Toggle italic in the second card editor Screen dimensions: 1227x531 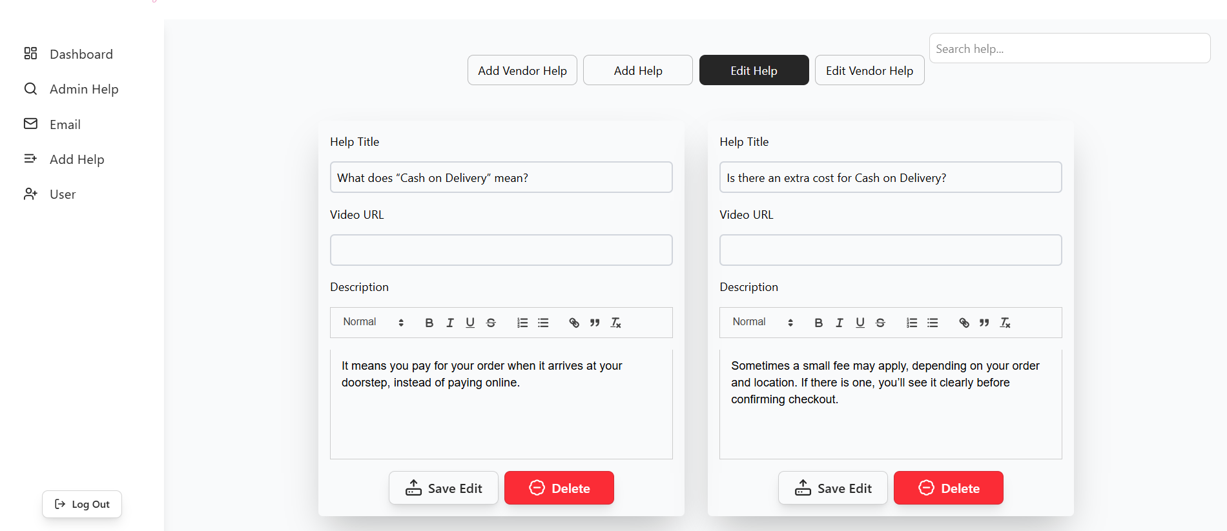(840, 323)
